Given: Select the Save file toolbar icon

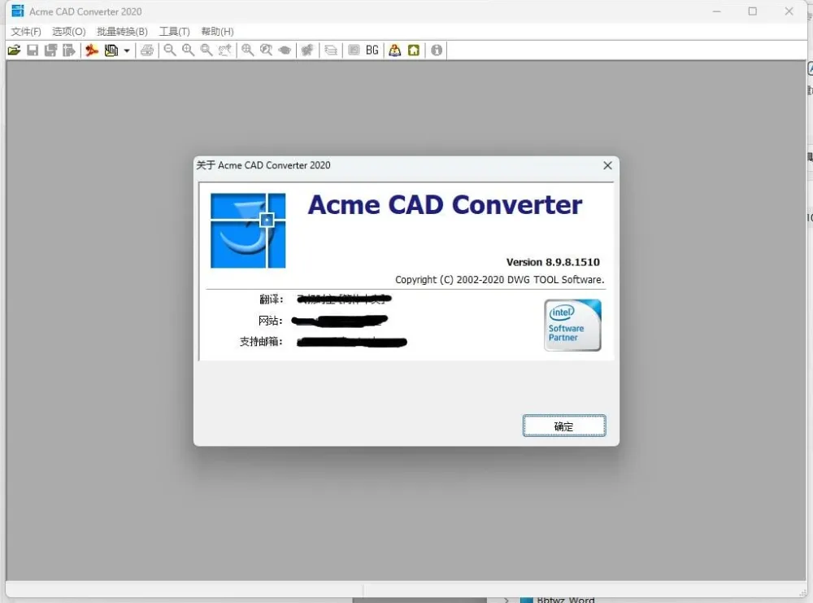Looking at the screenshot, I should 32,50.
